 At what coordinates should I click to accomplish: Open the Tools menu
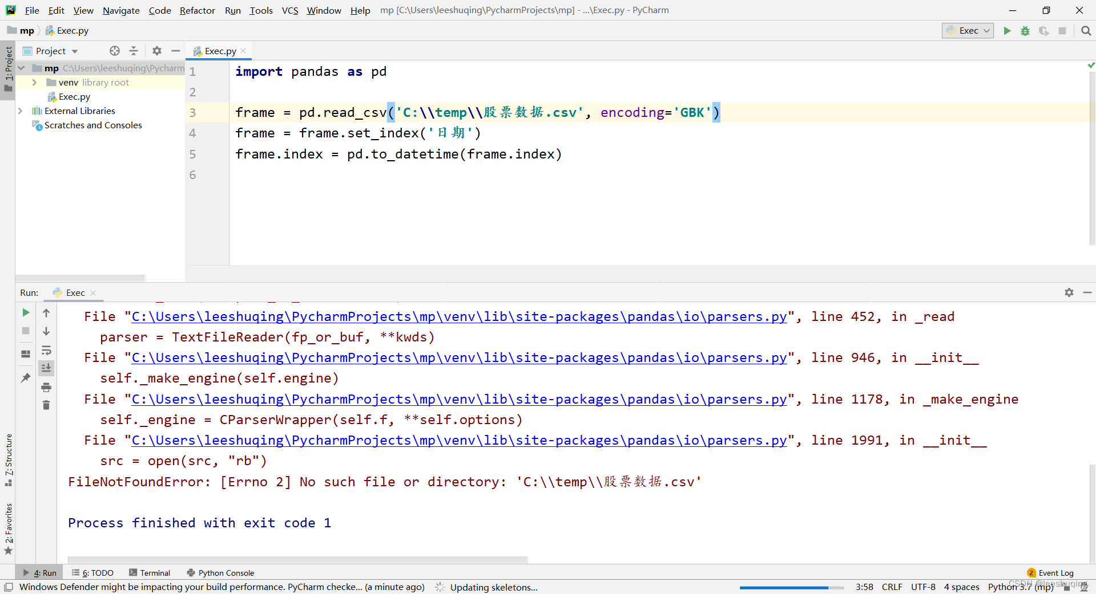261,10
